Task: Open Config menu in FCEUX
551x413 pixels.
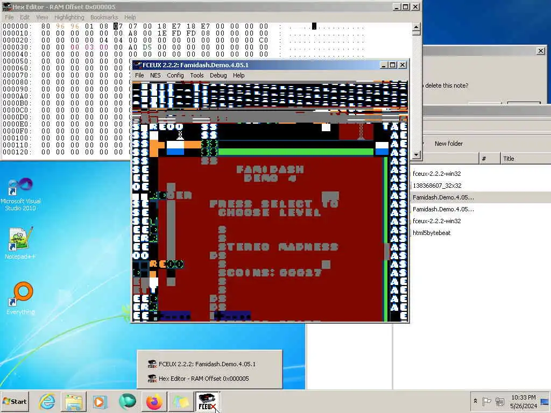Action: pyautogui.click(x=175, y=75)
